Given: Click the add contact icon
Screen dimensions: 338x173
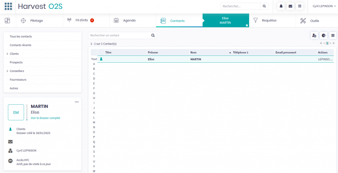Looking at the screenshot, I should (314, 36).
